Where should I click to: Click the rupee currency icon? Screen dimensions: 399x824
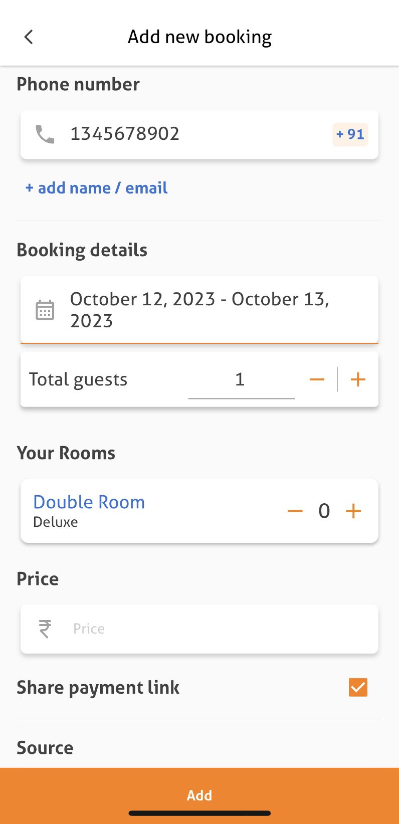click(45, 629)
